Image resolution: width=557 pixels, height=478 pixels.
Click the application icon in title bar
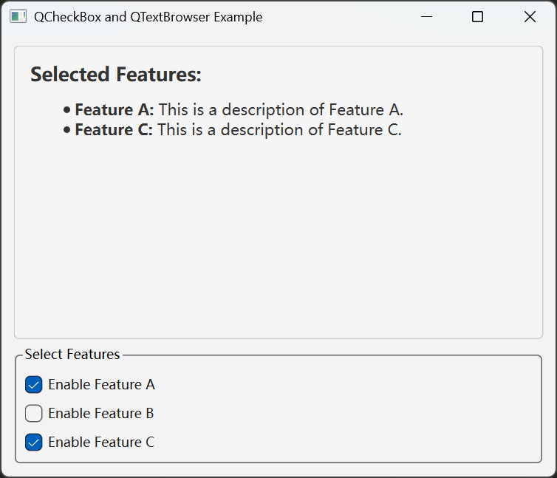18,17
